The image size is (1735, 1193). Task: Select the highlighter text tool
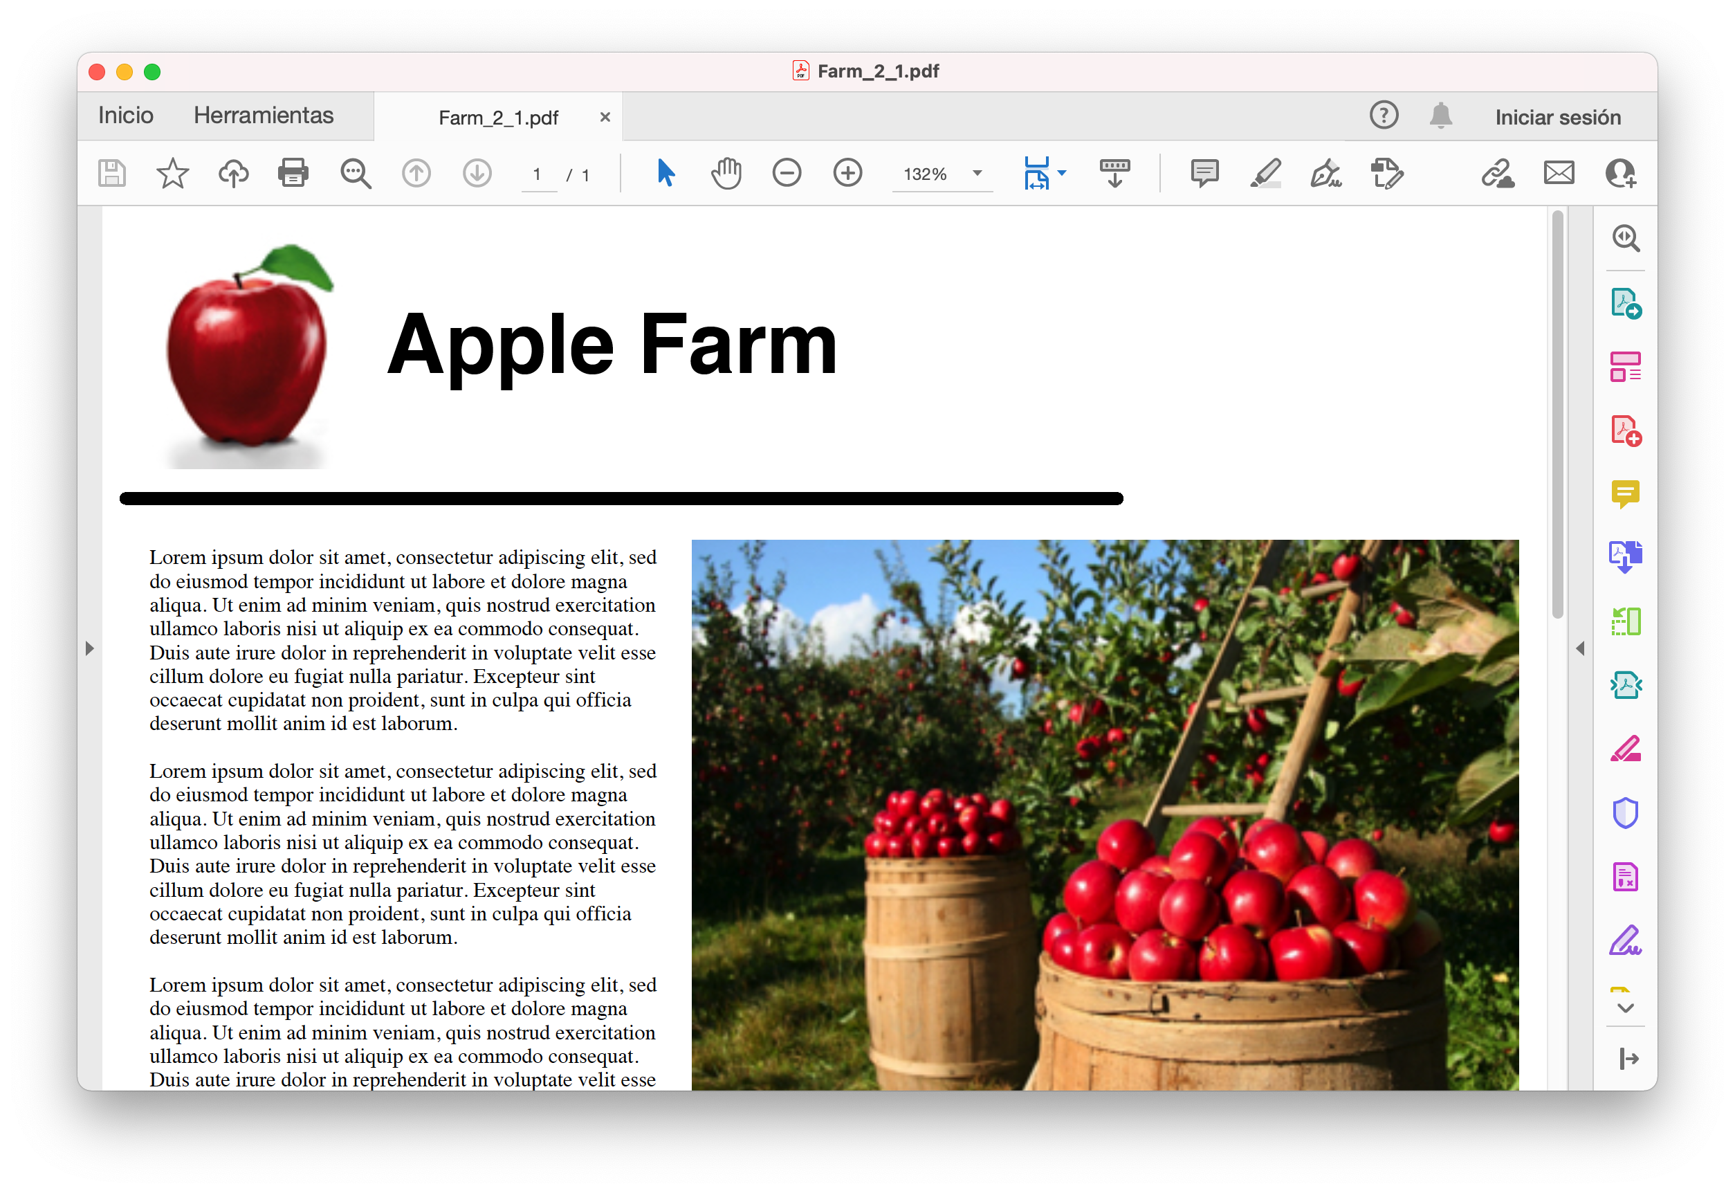click(x=1266, y=174)
